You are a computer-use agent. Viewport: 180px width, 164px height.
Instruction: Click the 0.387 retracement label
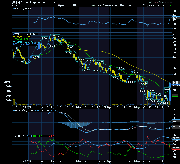pyautogui.click(x=100, y=62)
